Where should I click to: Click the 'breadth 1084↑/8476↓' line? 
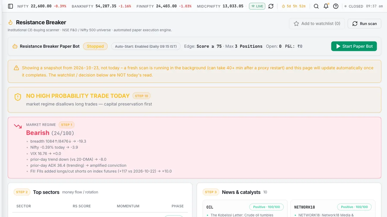click(x=58, y=142)
